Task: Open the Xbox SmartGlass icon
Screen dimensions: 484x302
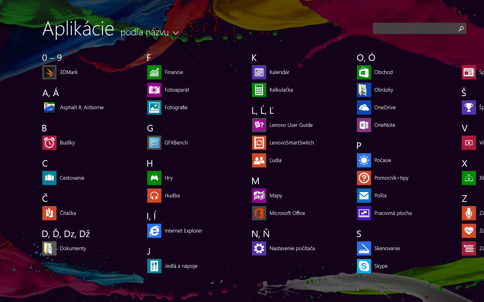Action: click(x=469, y=178)
